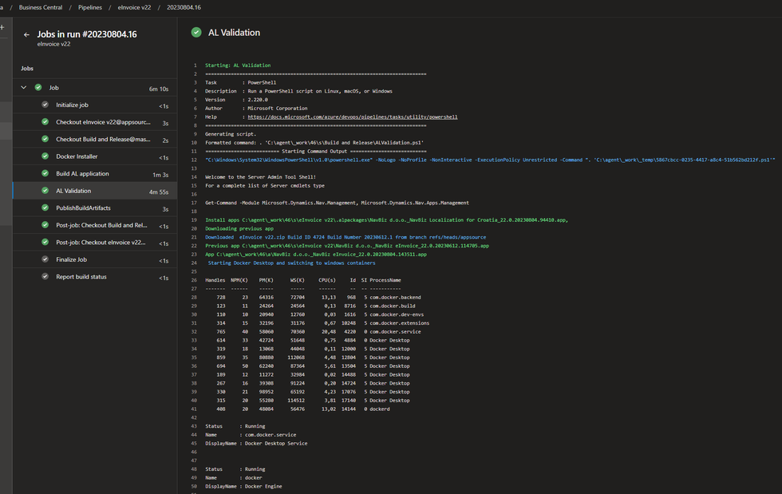The height and width of the screenshot is (494, 782).
Task: Click the com.docker.backend process name
Action: 395,298
